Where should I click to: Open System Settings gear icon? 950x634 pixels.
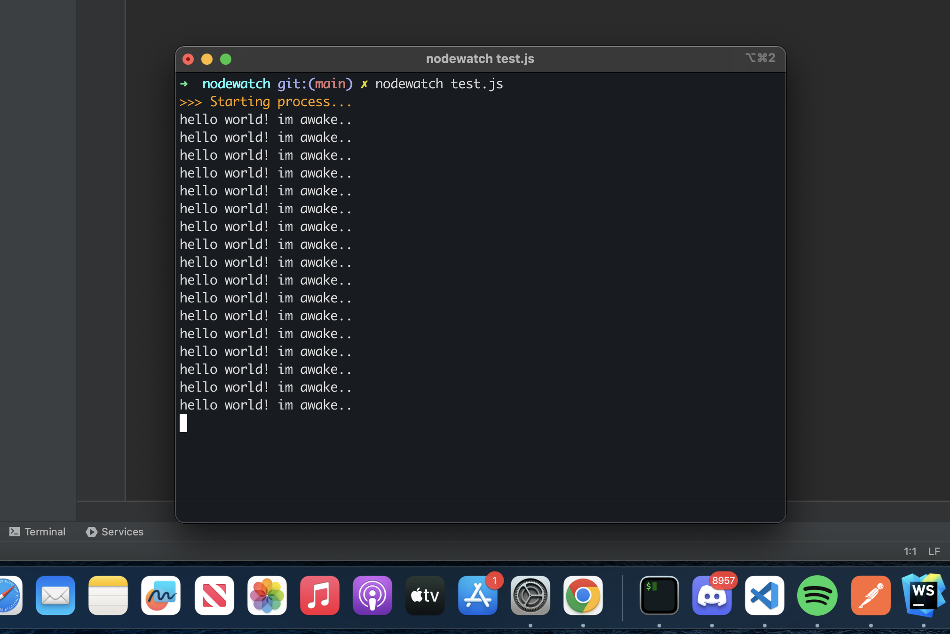coord(530,595)
